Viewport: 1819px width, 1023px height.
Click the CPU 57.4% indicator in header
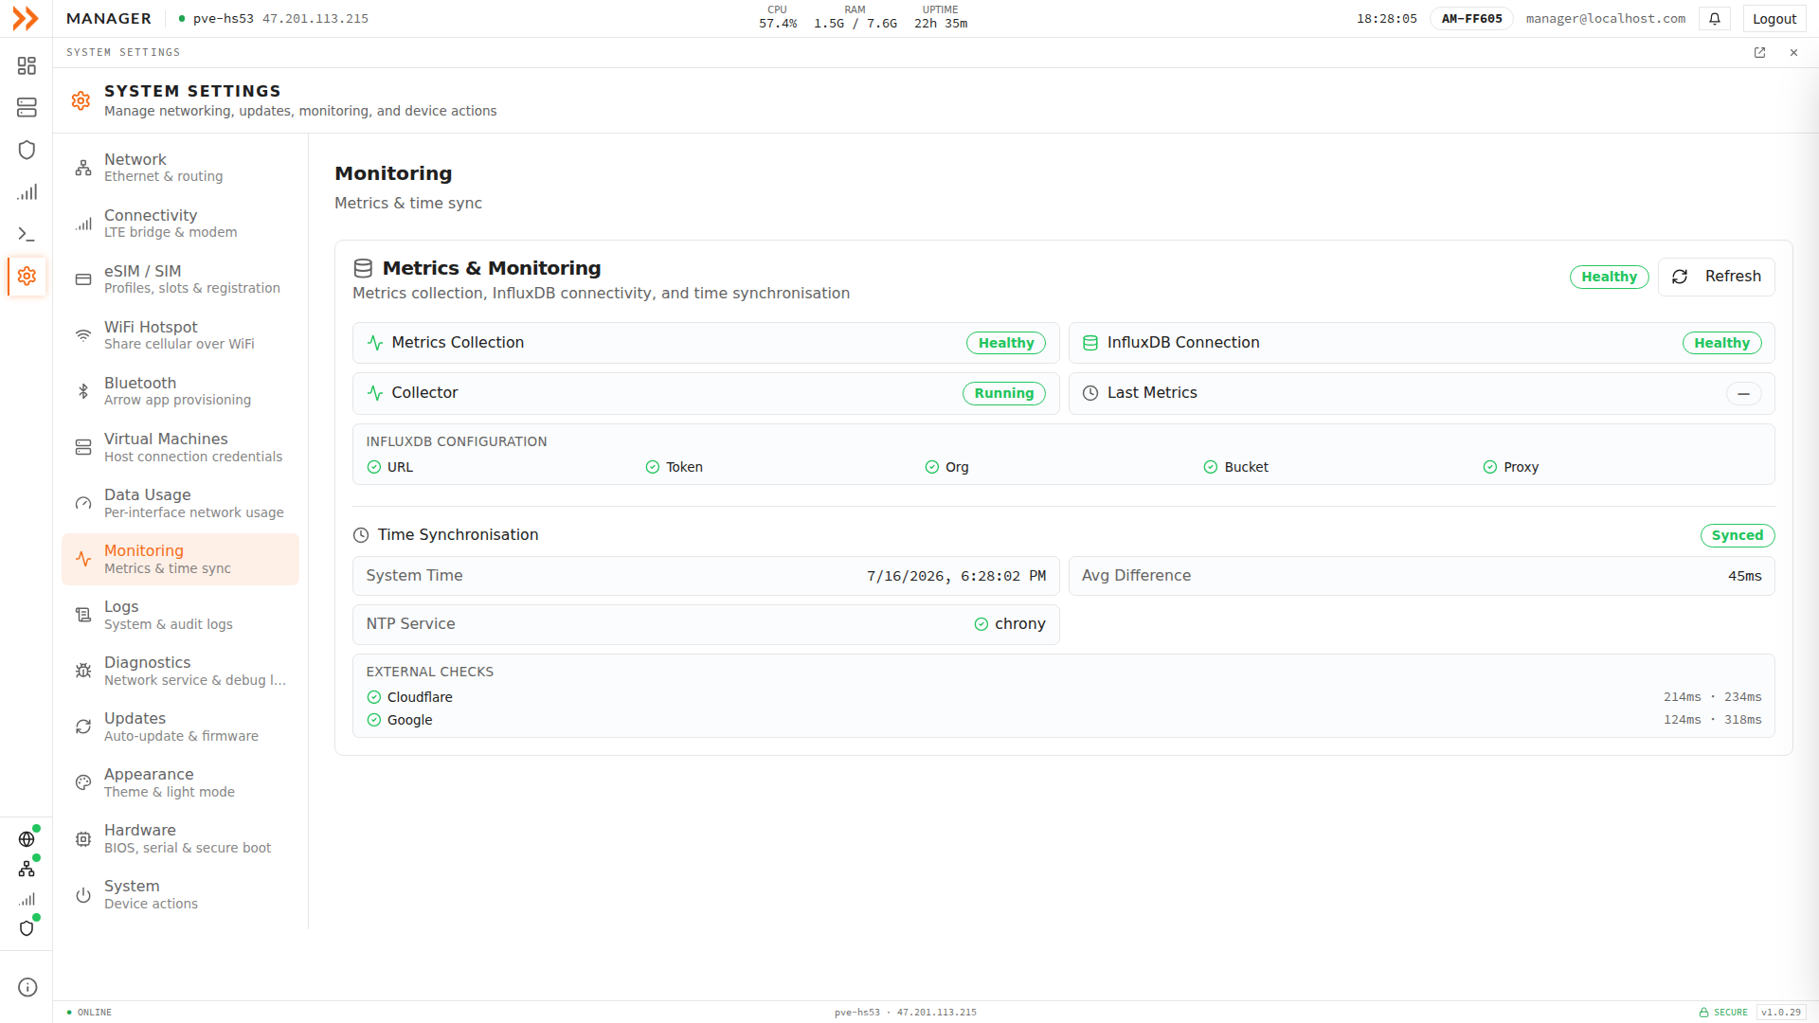[x=778, y=18]
